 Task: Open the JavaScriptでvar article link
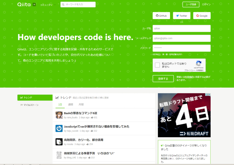tap(97, 127)
